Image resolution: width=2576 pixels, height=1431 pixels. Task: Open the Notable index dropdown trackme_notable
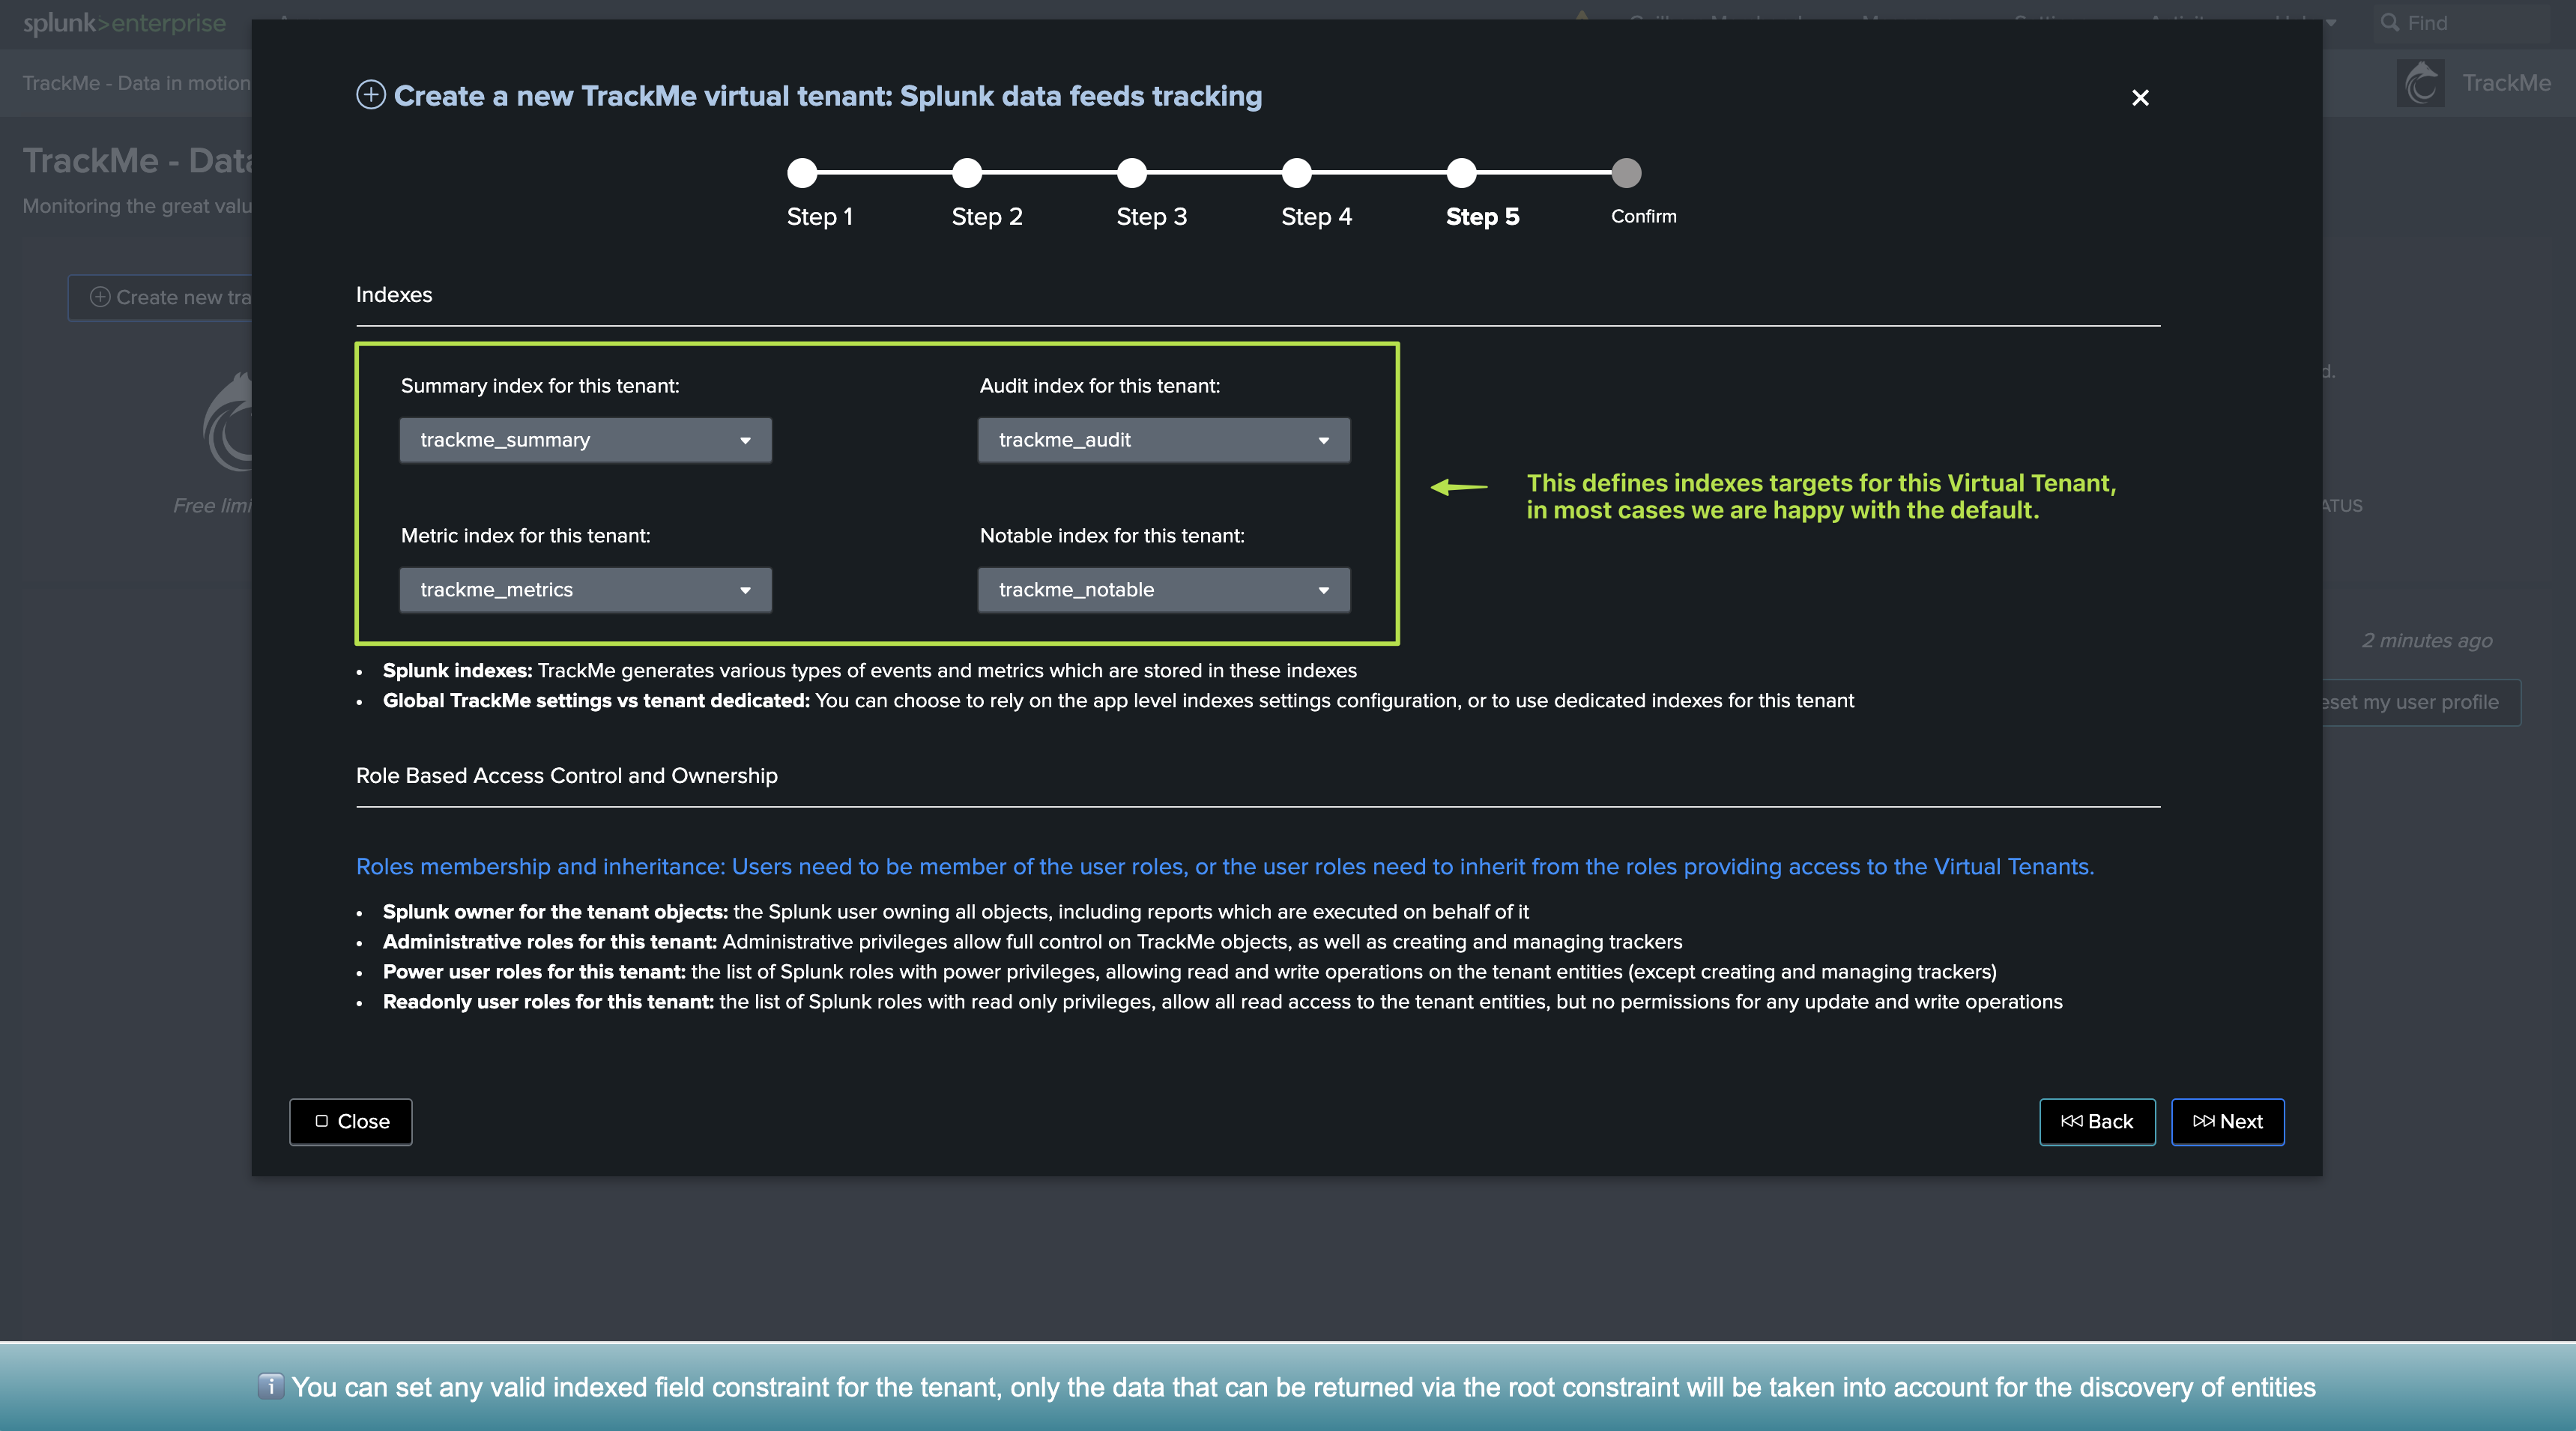click(x=1164, y=590)
